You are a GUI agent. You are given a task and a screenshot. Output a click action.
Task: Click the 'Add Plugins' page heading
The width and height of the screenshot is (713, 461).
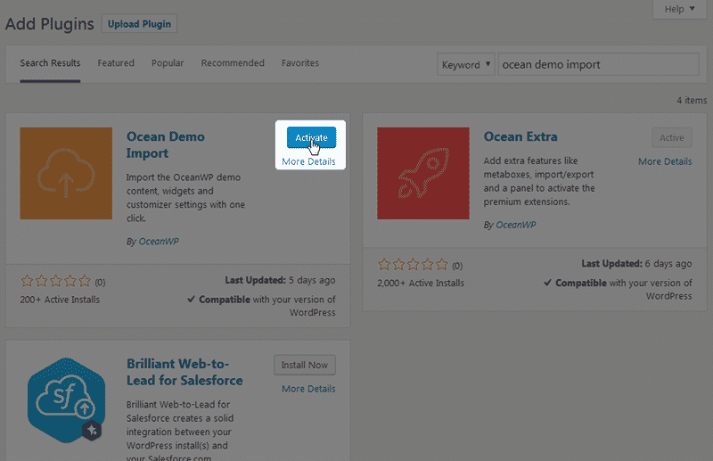click(50, 24)
